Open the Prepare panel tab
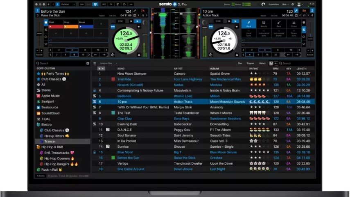The image size is (350, 197). 251,63
